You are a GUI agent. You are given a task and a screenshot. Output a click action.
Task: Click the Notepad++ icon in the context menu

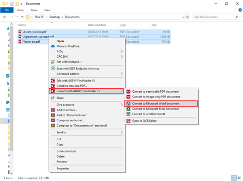tap(53, 62)
